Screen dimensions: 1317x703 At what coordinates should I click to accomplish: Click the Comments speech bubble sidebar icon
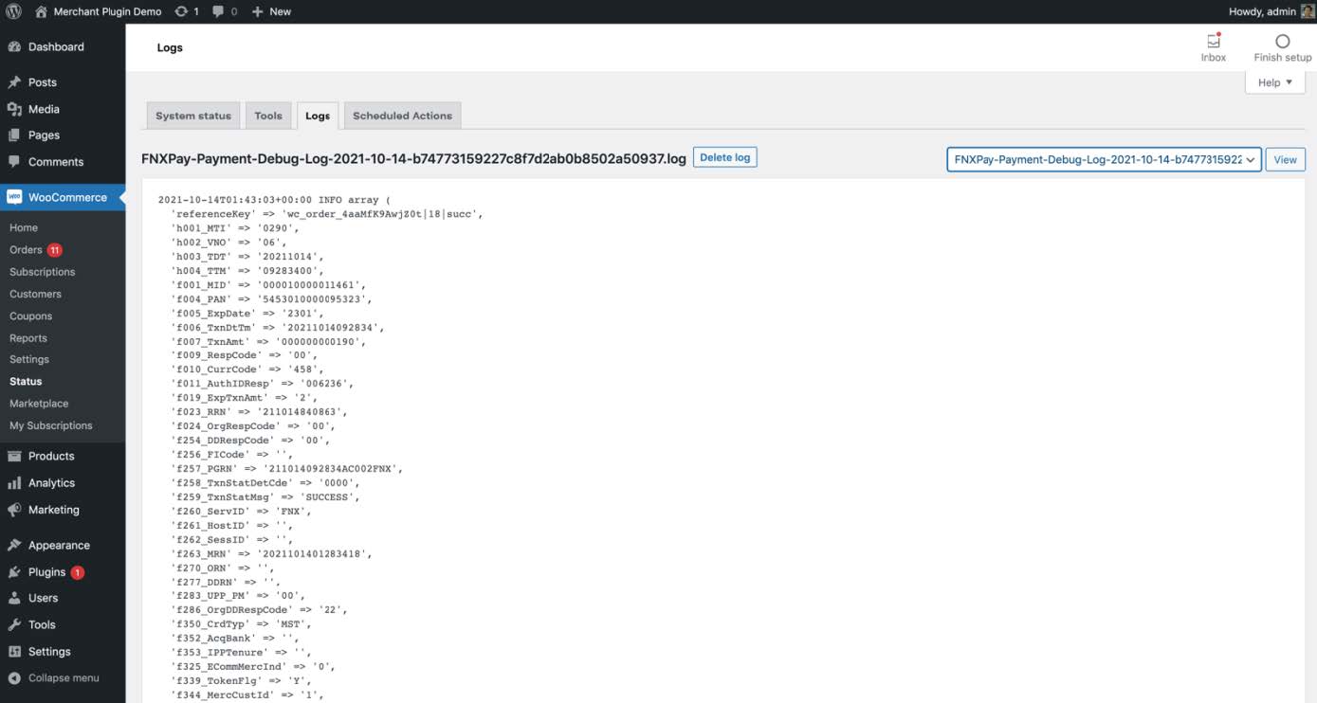(x=14, y=162)
